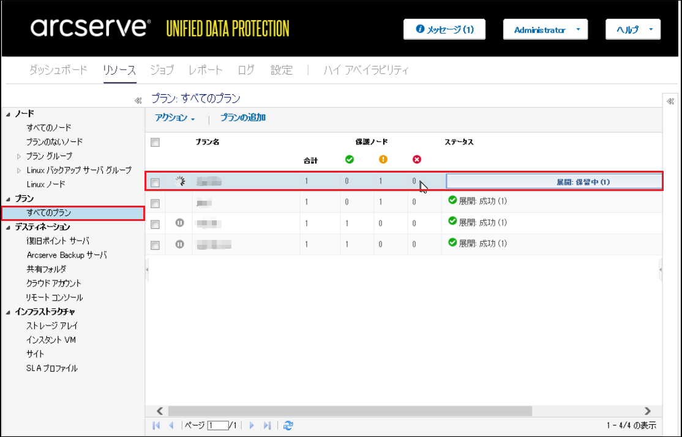Screen dimensions: 682x437
Task: Check the fourth plan row checkbox
Action: (156, 245)
